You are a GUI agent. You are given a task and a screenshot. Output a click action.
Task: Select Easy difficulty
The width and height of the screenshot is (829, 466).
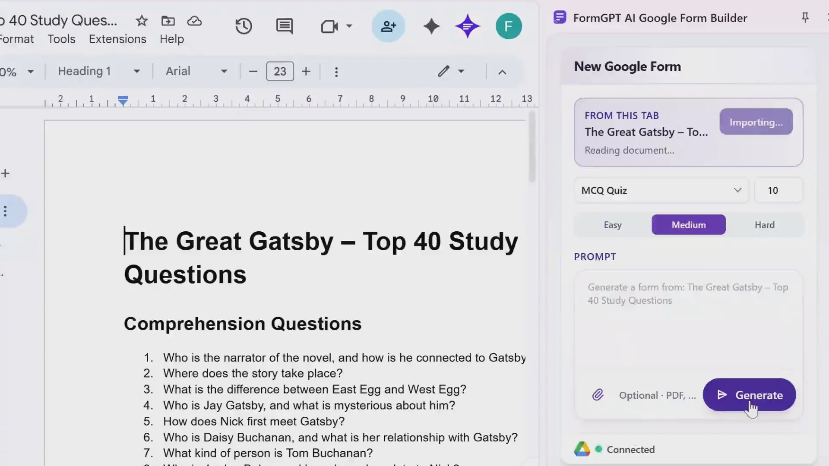613,225
